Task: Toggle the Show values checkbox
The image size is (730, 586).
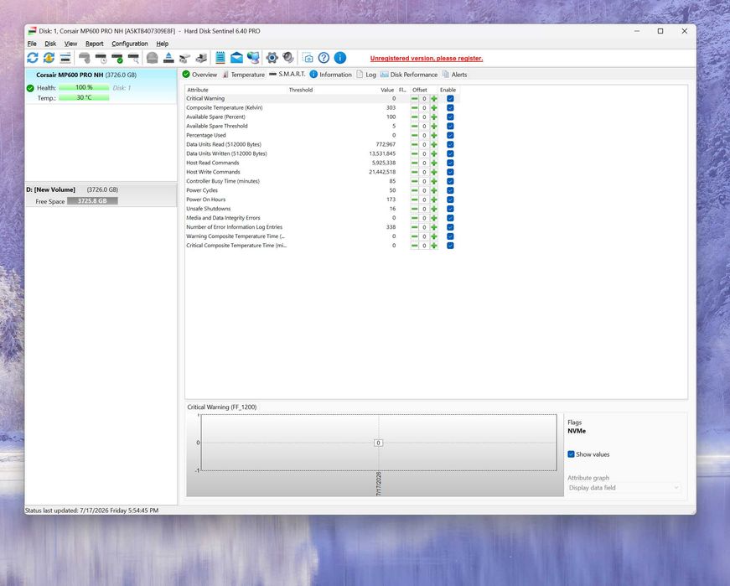Action: pos(572,454)
